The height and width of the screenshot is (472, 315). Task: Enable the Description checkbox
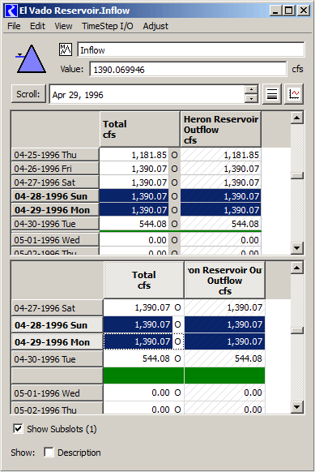click(49, 453)
